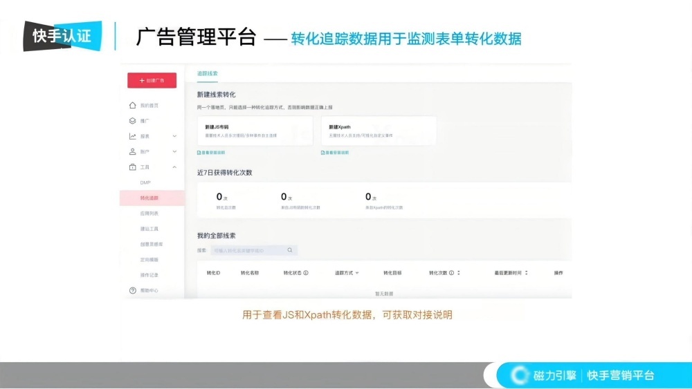
Task: Click the 转化ID column header
Action: click(213, 273)
